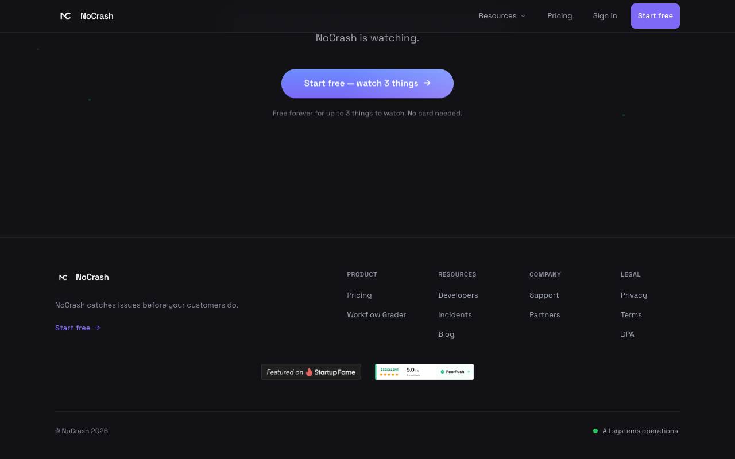Click the Featured on Startup Fame badge
The width and height of the screenshot is (735, 459).
pos(311,372)
